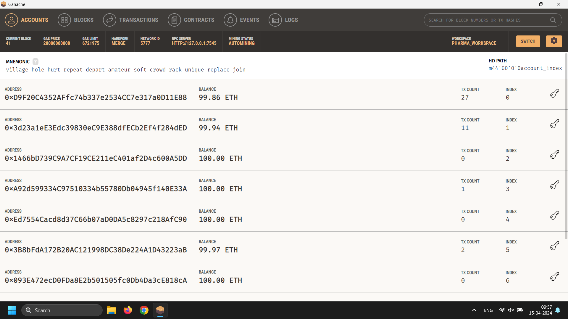
Task: Open Chrome from the taskbar
Action: pyautogui.click(x=144, y=310)
